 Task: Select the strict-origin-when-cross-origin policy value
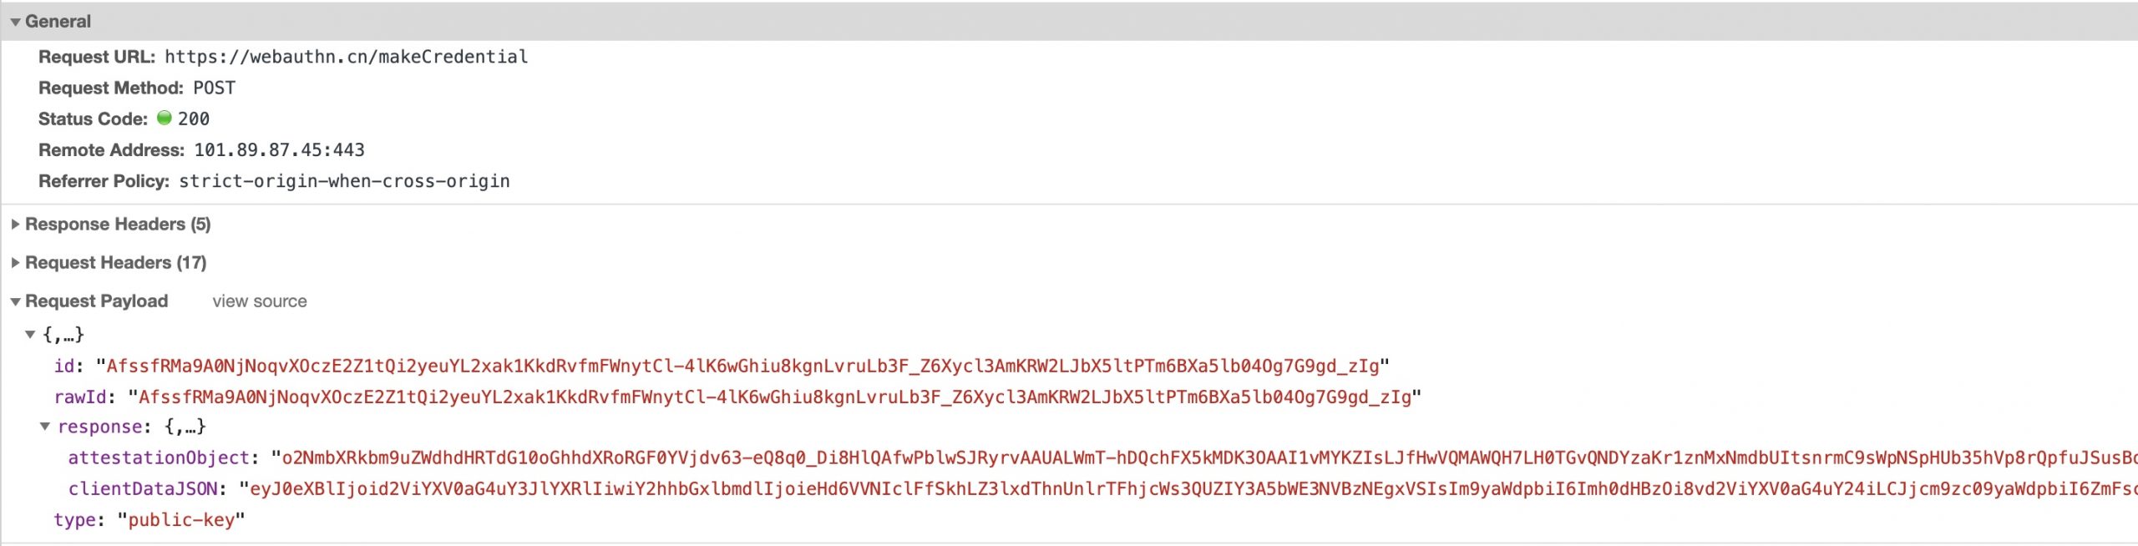344,181
